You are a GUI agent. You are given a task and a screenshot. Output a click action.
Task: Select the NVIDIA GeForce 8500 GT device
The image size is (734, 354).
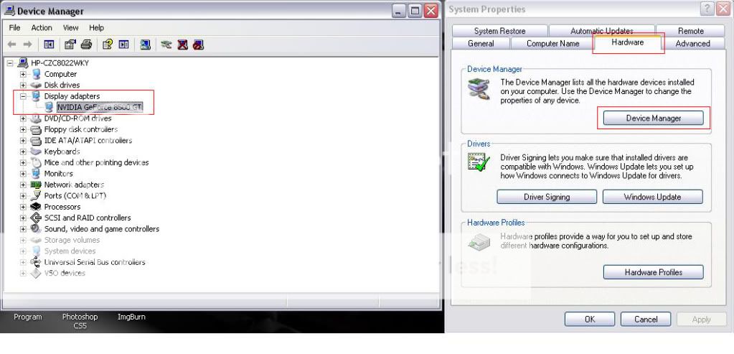click(x=100, y=107)
